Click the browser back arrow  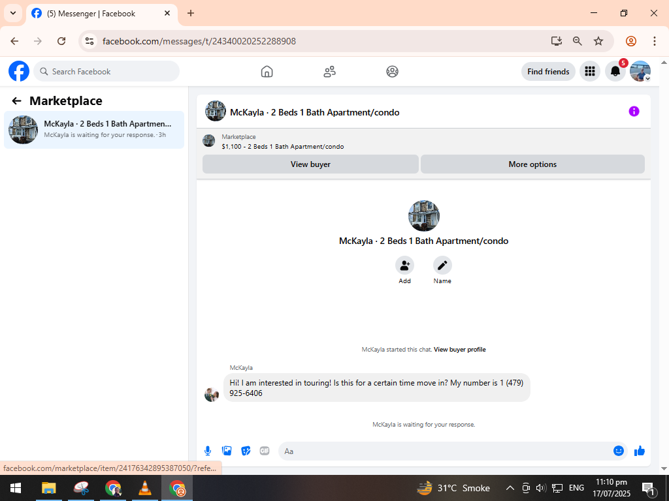14,41
